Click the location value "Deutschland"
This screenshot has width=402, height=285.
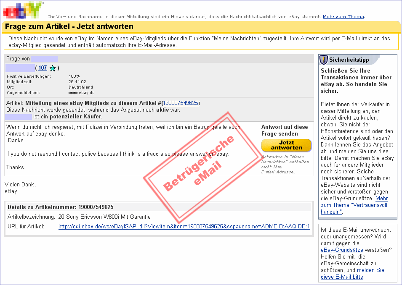(x=81, y=87)
